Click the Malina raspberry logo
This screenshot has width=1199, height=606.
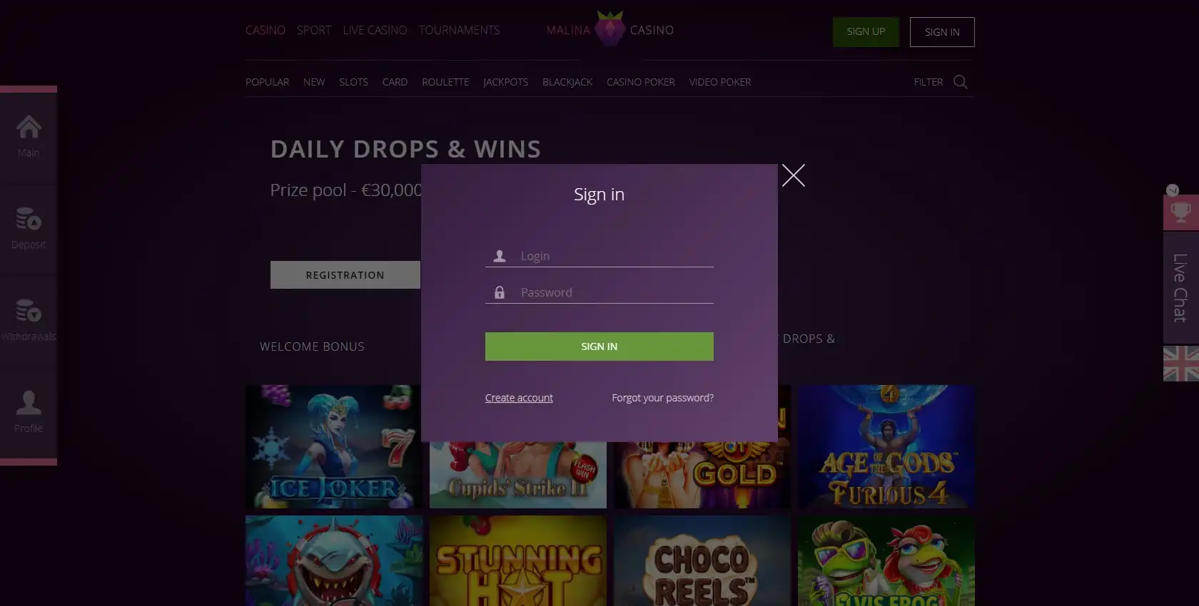[x=610, y=29]
